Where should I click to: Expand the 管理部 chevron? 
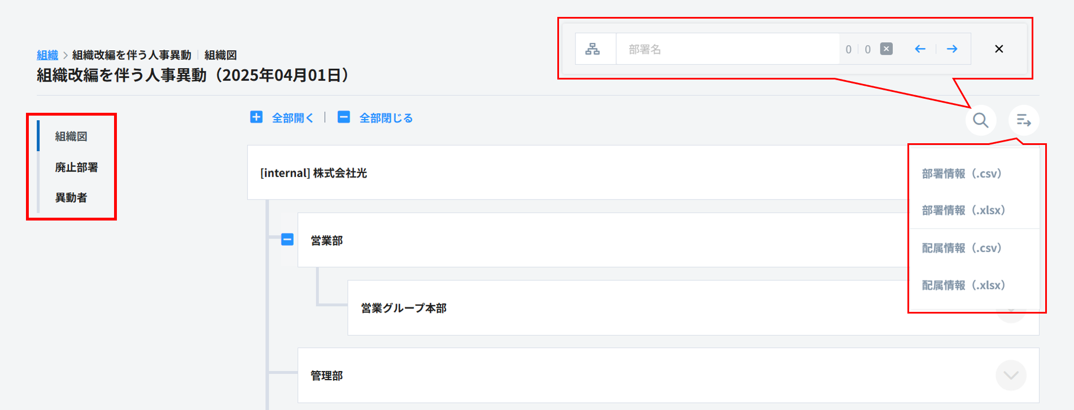tap(1011, 375)
